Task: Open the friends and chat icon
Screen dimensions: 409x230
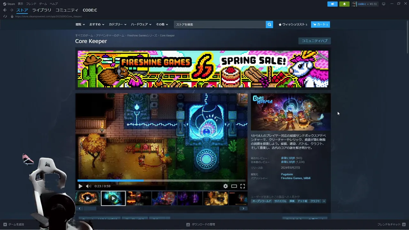Action: point(404,224)
